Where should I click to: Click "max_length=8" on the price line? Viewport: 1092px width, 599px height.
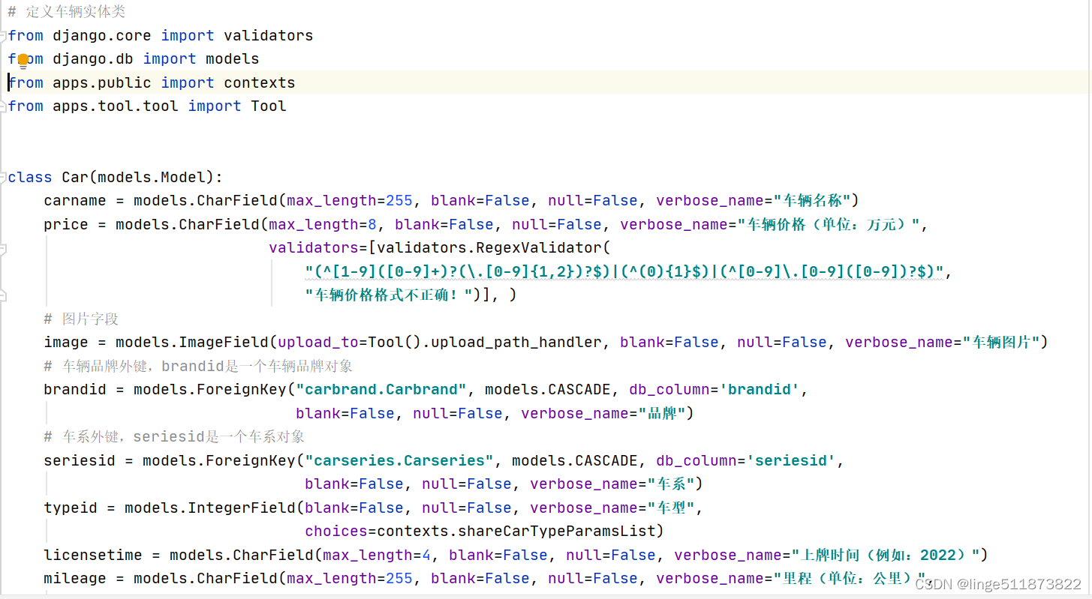(323, 224)
